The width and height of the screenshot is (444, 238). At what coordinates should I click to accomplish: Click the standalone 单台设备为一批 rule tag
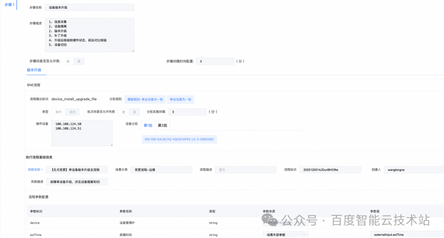coord(180,99)
